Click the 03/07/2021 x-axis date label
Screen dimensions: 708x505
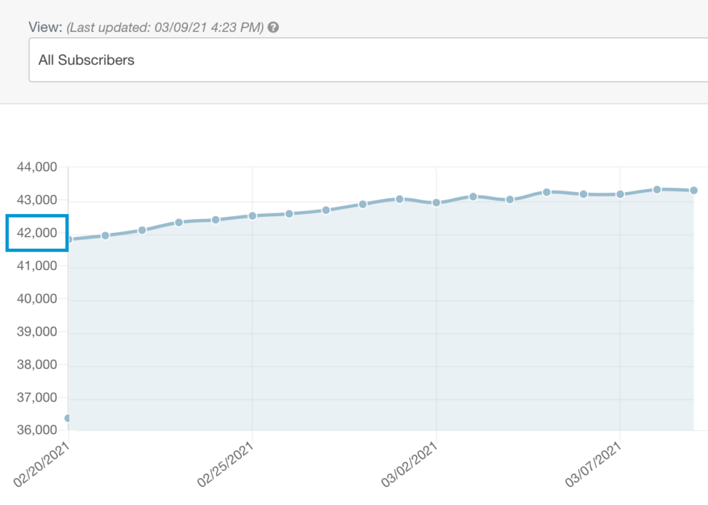point(593,464)
